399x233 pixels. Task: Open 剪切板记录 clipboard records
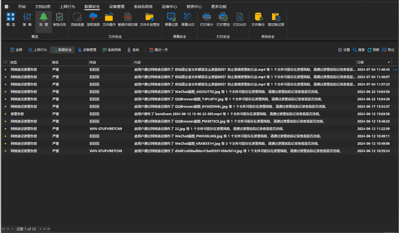click(x=276, y=19)
